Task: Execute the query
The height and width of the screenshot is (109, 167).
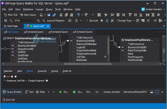Action: (x=92, y=21)
